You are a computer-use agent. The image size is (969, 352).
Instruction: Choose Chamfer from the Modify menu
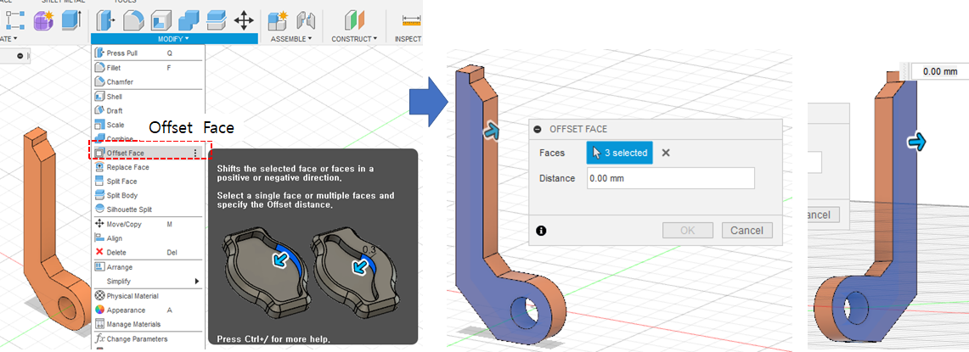click(148, 82)
